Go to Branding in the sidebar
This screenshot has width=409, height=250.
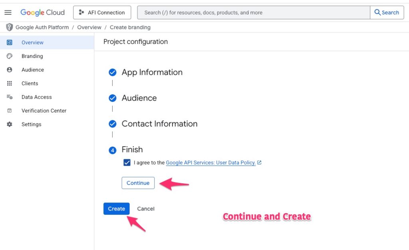(x=32, y=56)
